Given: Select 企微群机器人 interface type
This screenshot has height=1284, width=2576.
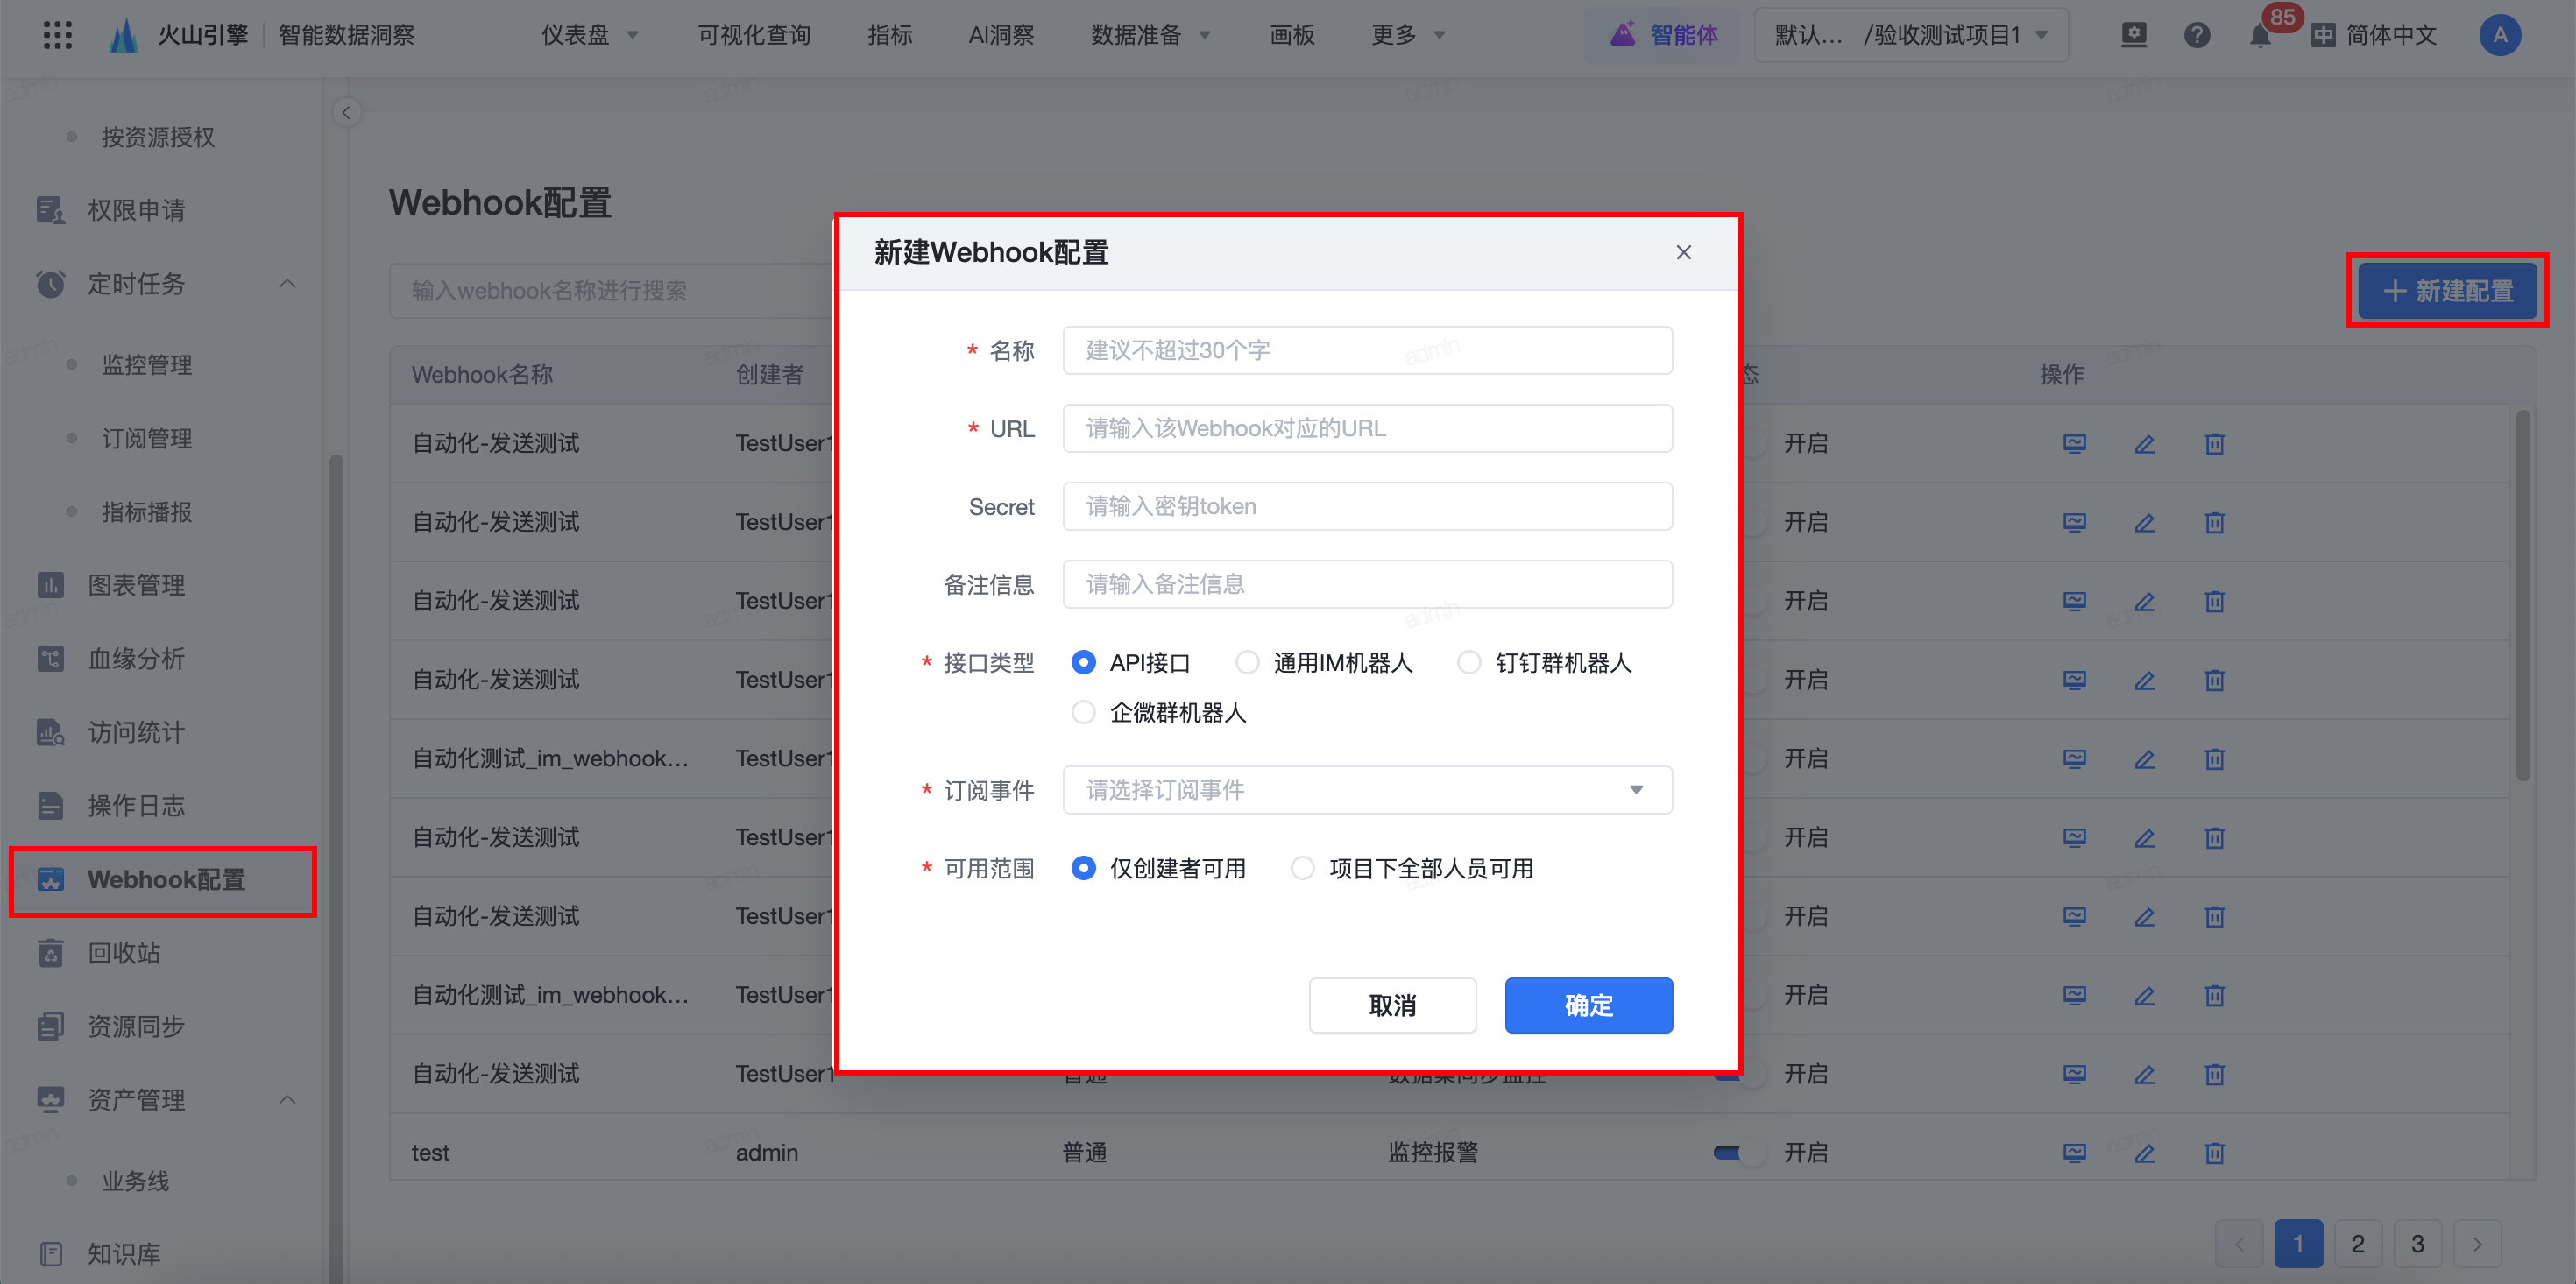Looking at the screenshot, I should (x=1083, y=713).
